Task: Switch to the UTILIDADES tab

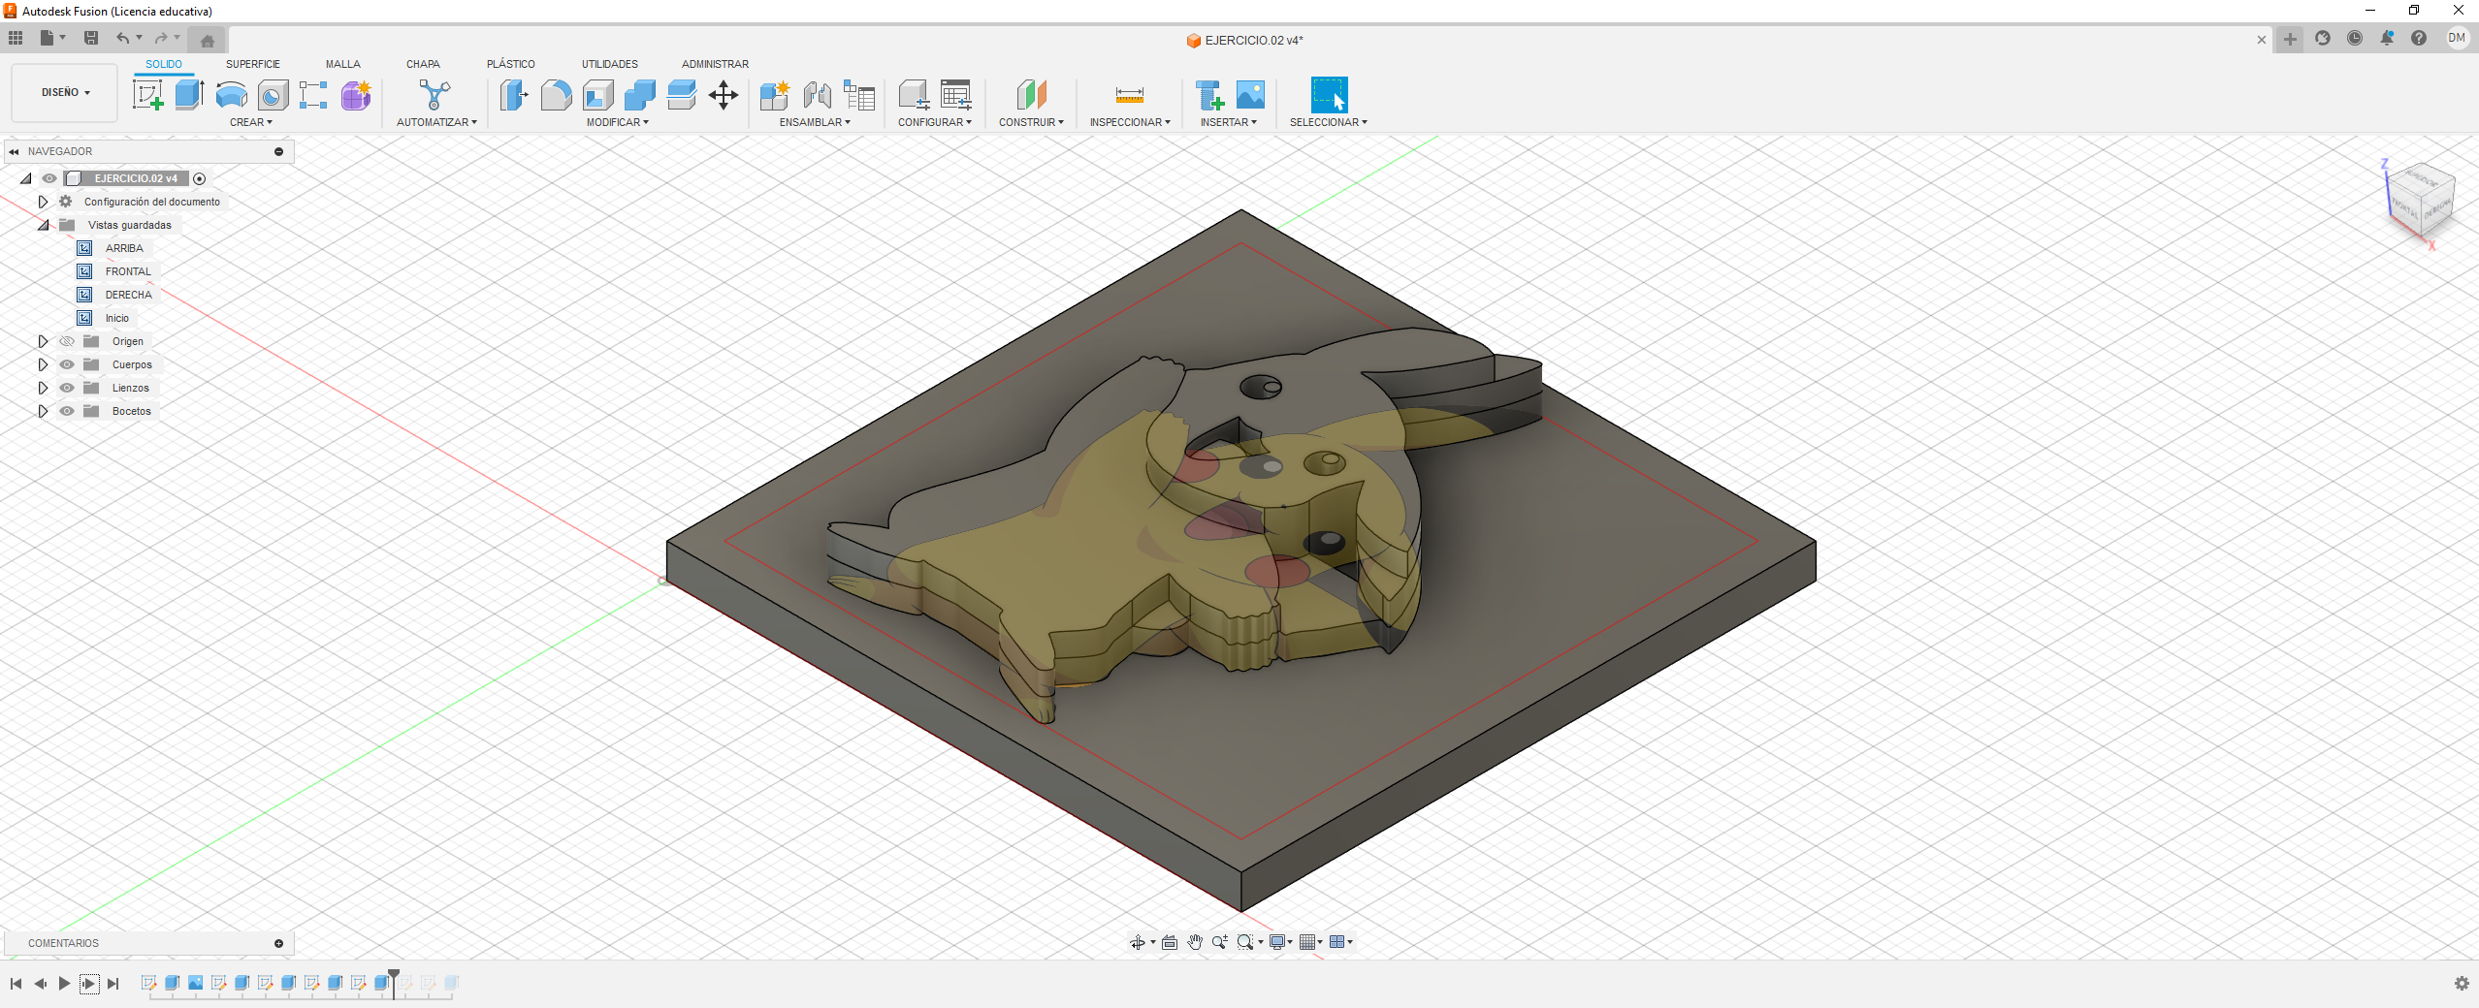Action: 610,64
